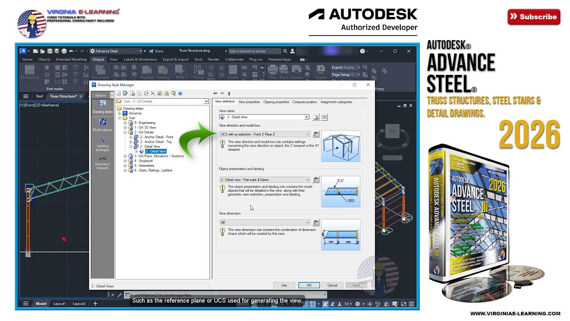Open the Labels & Dimensions ribbon tab
The width and height of the screenshot is (570, 321).
coord(140,59)
